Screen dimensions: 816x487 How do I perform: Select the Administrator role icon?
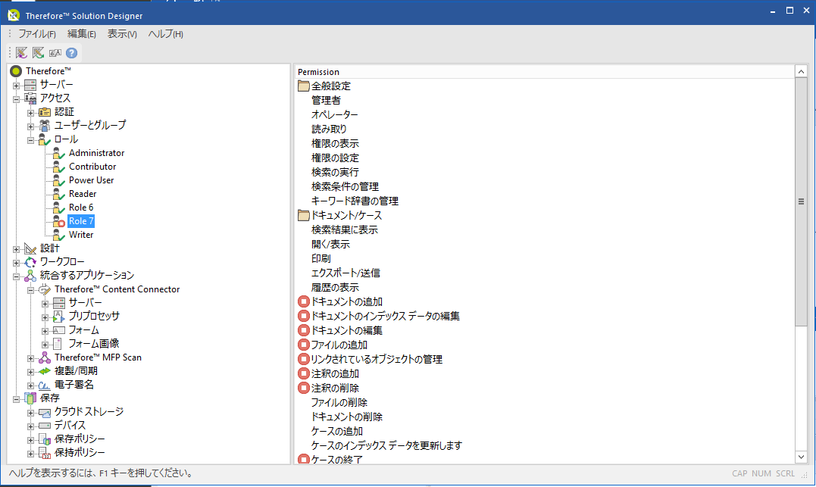59,153
